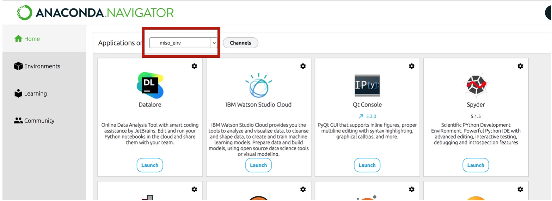This screenshot has width=552, height=201.
Task: Click the Datalore app logo
Action: (x=150, y=85)
